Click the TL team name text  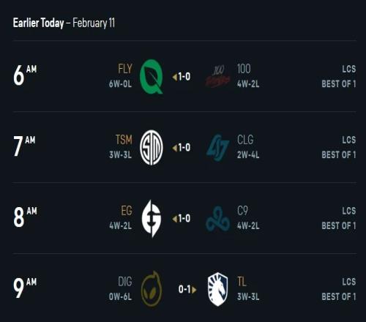tap(242, 282)
